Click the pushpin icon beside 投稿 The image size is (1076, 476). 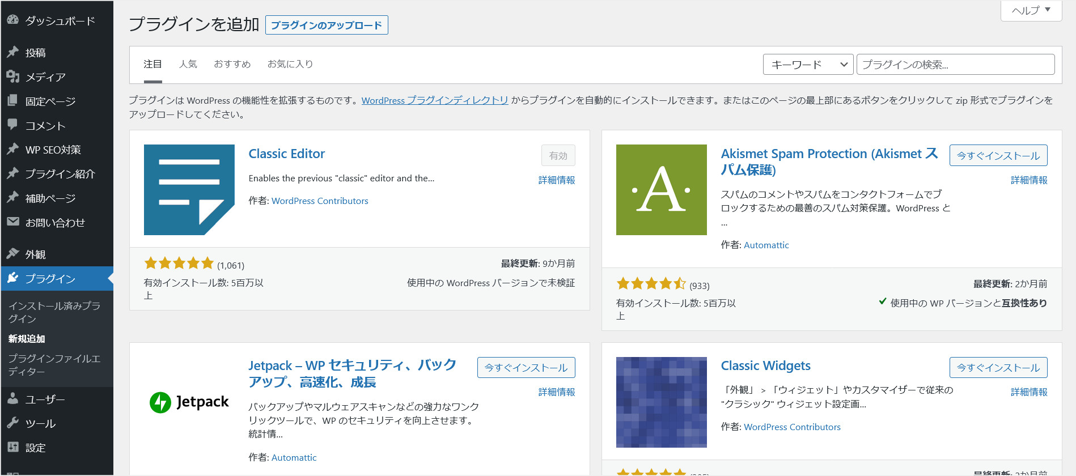(x=12, y=52)
